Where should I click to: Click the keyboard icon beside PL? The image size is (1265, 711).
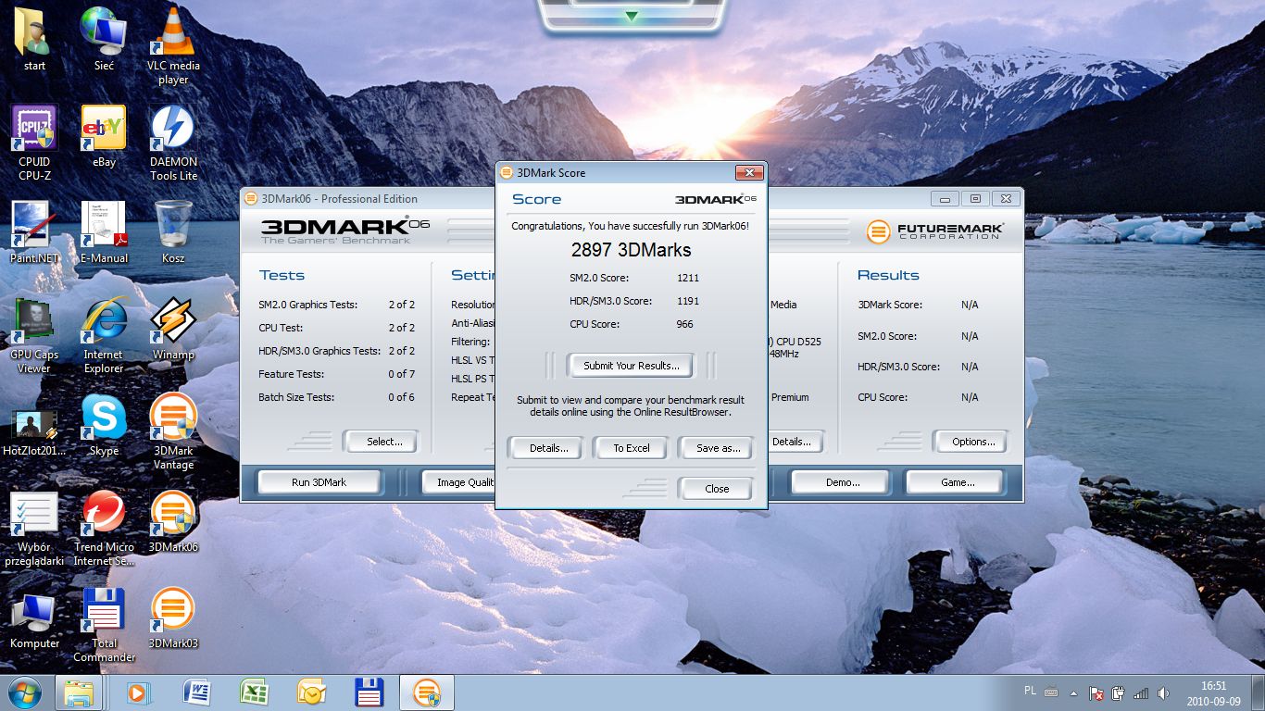tap(1050, 691)
